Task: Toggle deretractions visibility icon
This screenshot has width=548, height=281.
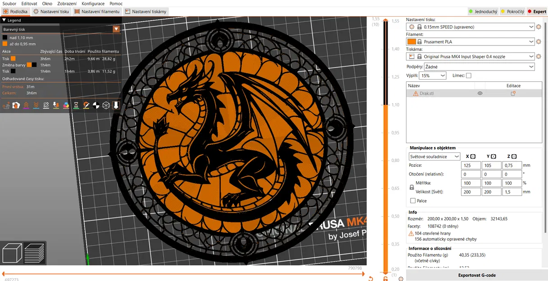Action: tap(36, 105)
